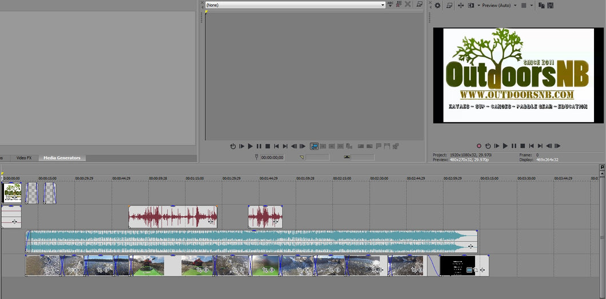This screenshot has width=606, height=299.
Task: Click ruler at 00:02:30:00 mark
Action: click(379, 178)
